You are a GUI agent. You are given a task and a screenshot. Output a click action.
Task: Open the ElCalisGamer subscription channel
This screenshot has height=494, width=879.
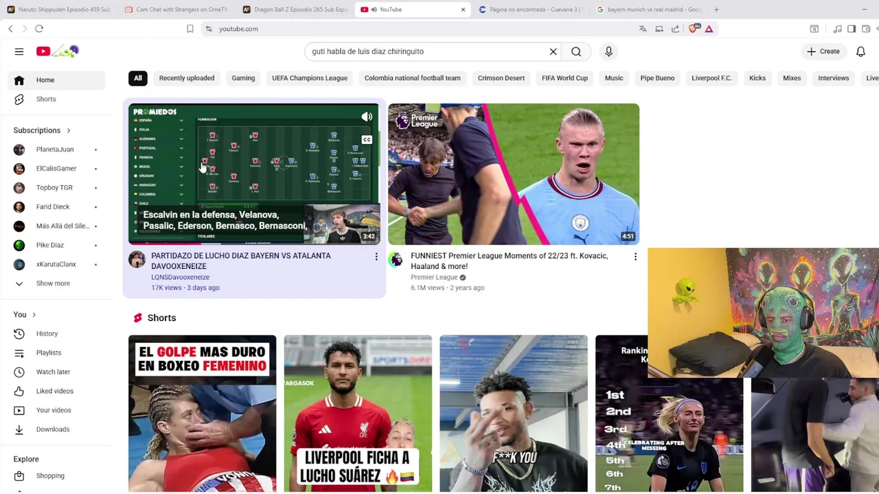(x=58, y=169)
